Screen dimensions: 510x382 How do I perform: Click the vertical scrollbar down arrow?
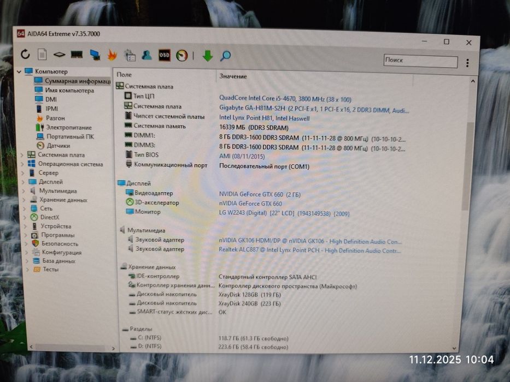[x=454, y=349]
